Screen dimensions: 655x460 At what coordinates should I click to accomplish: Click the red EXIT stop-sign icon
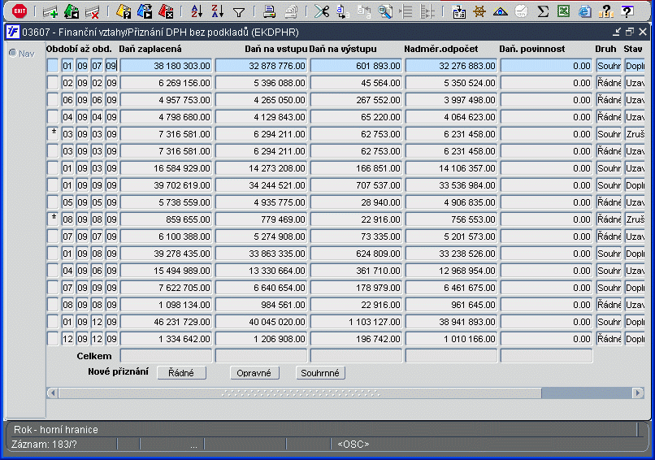point(20,11)
